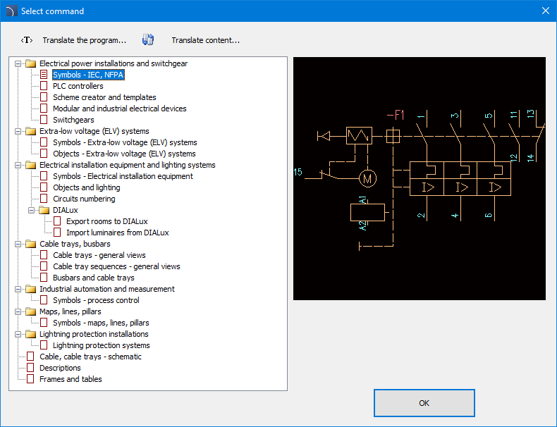
Task: Click the document icon beside PLC controllers
Action: 44,86
